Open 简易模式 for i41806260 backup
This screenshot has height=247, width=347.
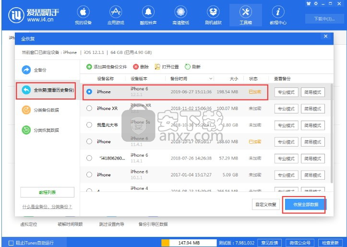(313, 159)
